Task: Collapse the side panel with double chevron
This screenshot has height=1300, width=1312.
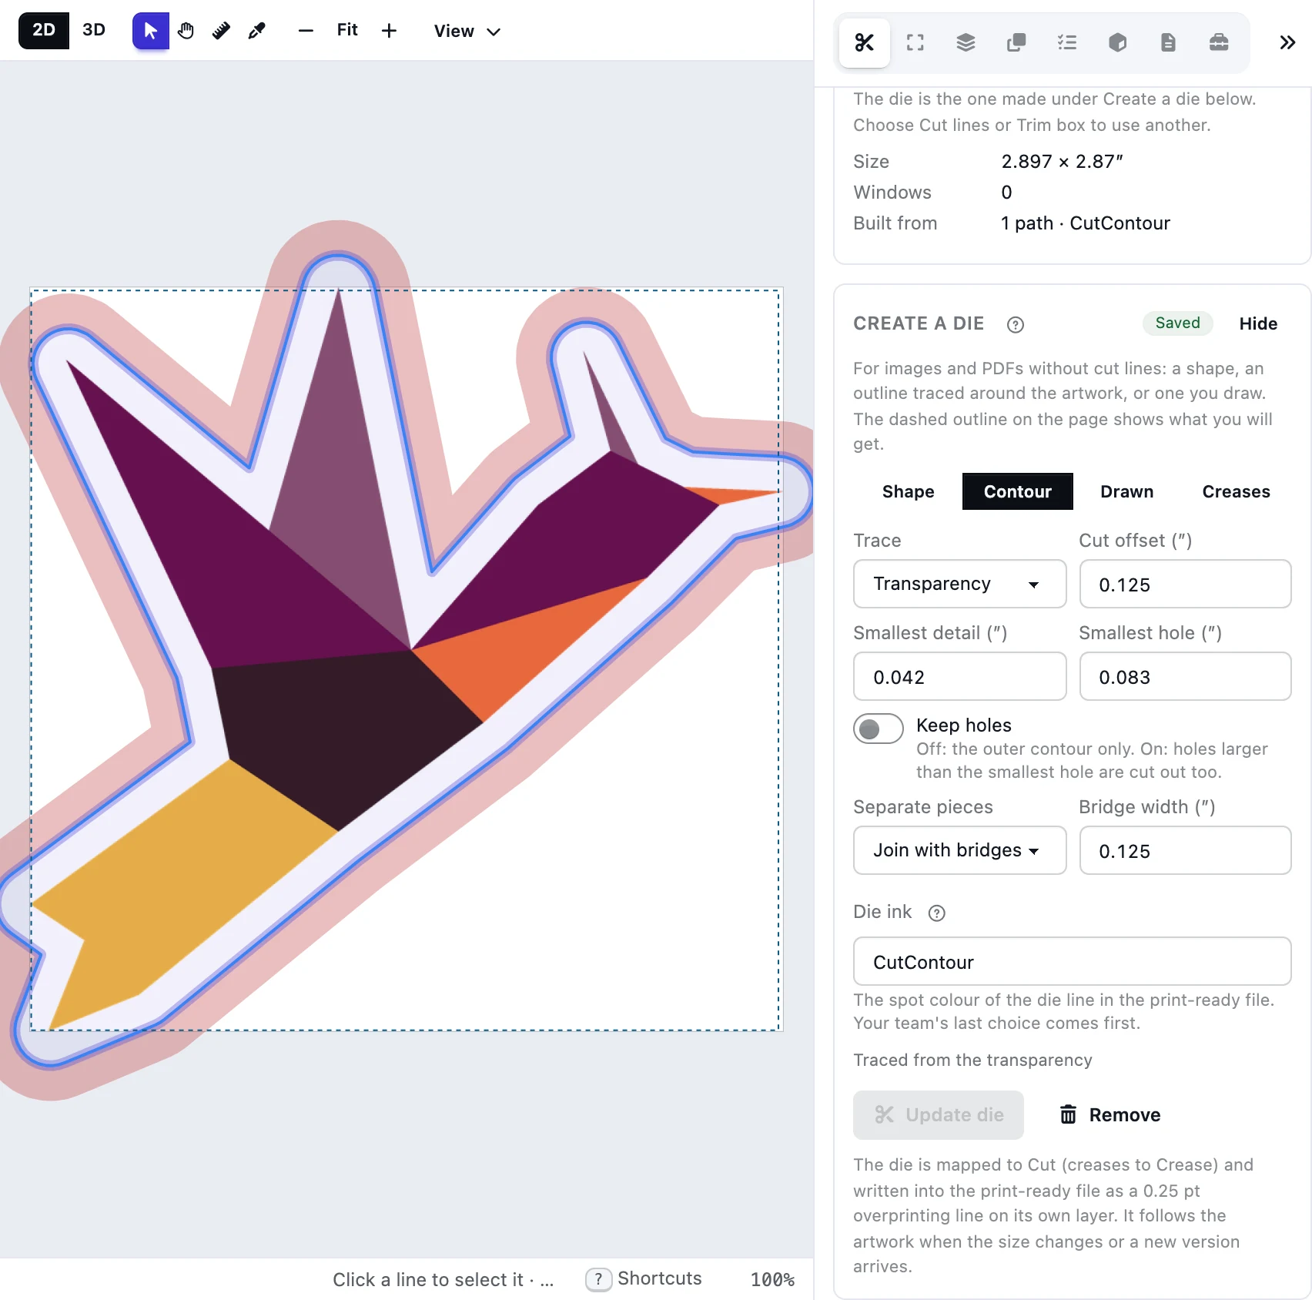Action: point(1287,42)
